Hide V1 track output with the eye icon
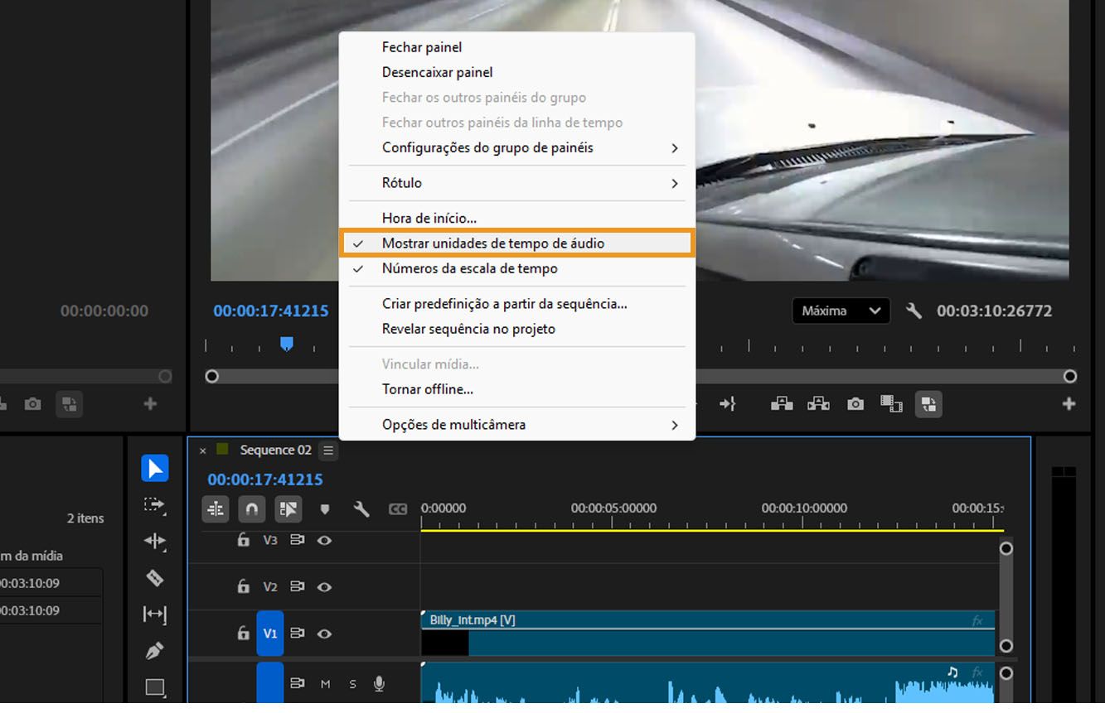Viewport: 1105px width, 713px height. 325,634
